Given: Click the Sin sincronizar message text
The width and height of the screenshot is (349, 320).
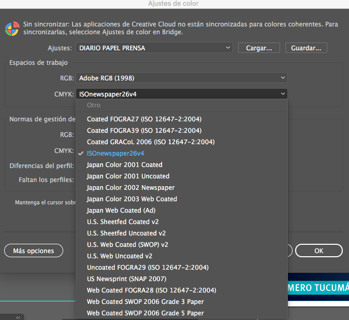Looking at the screenshot, I should tap(181, 28).
